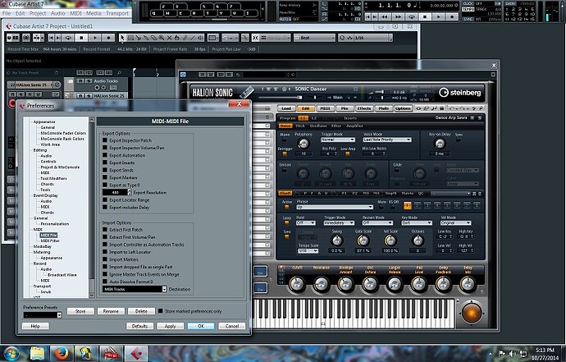
Task: Switch to HALion Sonic Options page
Action: [403, 108]
